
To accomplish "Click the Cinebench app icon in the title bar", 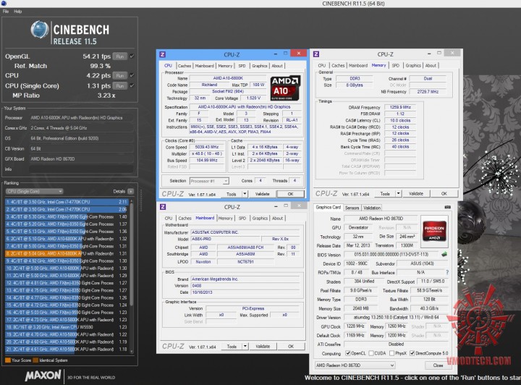I will [x=3, y=3].
